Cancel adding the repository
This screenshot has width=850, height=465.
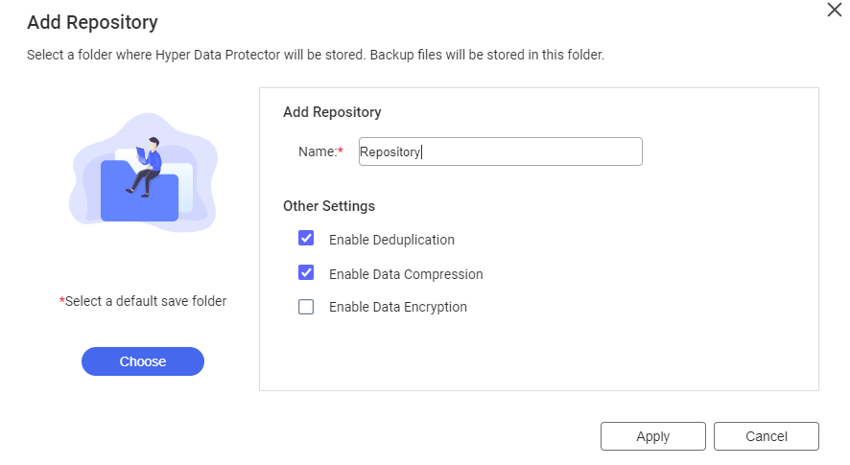tap(766, 436)
